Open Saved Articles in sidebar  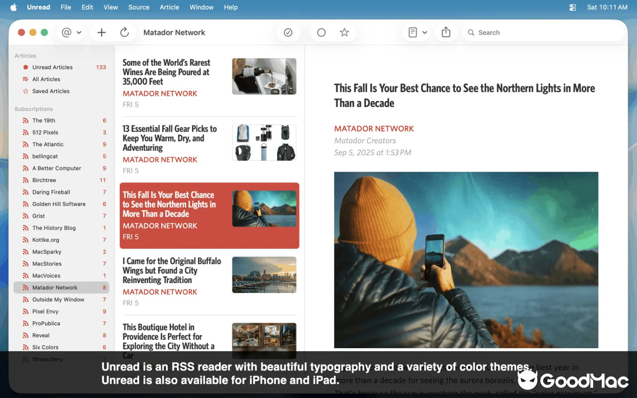click(x=61, y=91)
